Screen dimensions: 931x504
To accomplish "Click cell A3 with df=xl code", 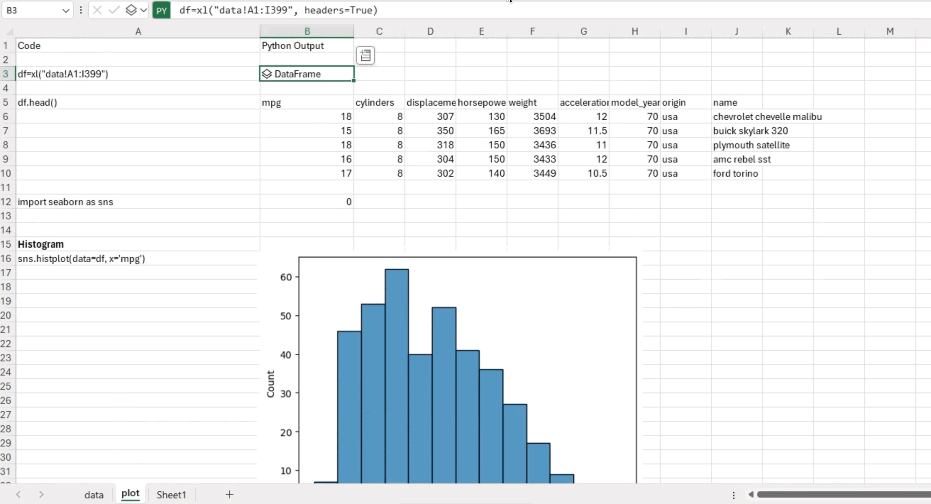I will (x=138, y=74).
